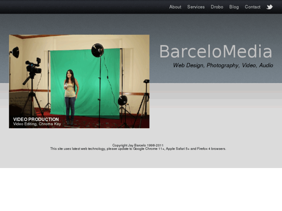Image resolution: width=282 pixels, height=211 pixels.
Task: Click the Web Design, Photography tagline
Action: (x=223, y=65)
